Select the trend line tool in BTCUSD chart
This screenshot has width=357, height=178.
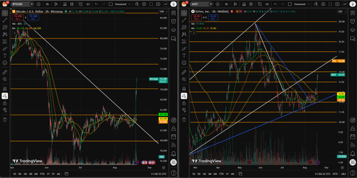pos(5,20)
